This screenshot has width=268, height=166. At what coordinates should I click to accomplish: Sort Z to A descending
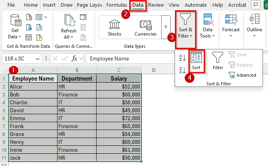[x=182, y=70]
